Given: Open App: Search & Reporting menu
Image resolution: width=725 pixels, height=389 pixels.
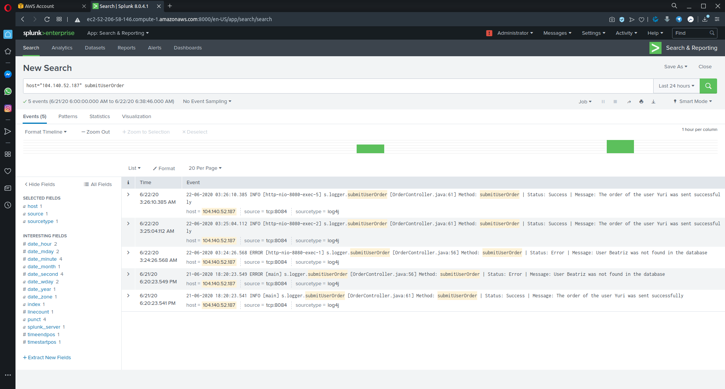Looking at the screenshot, I should pyautogui.click(x=118, y=33).
